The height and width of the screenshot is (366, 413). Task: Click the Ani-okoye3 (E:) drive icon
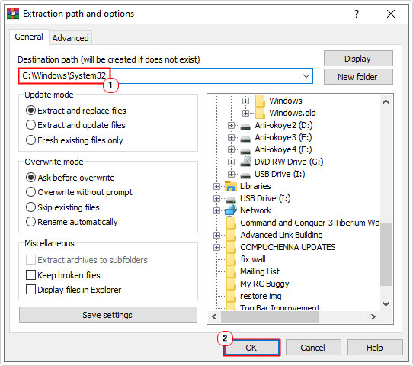(245, 138)
